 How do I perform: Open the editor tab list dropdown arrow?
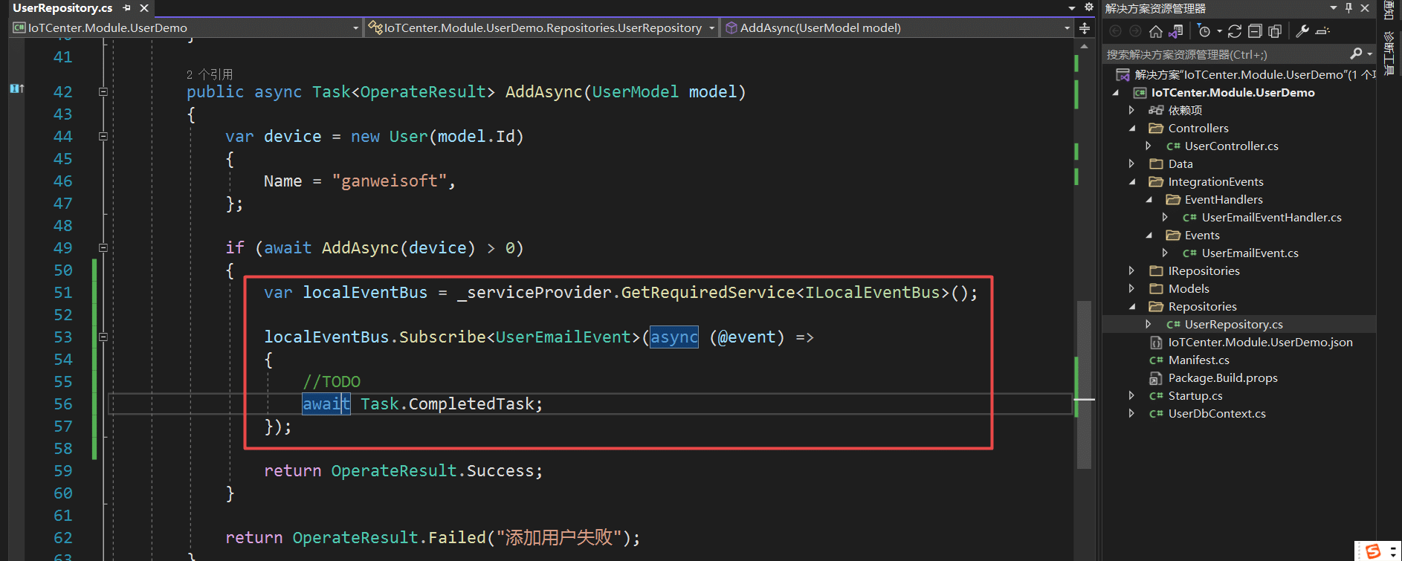pos(1072,8)
